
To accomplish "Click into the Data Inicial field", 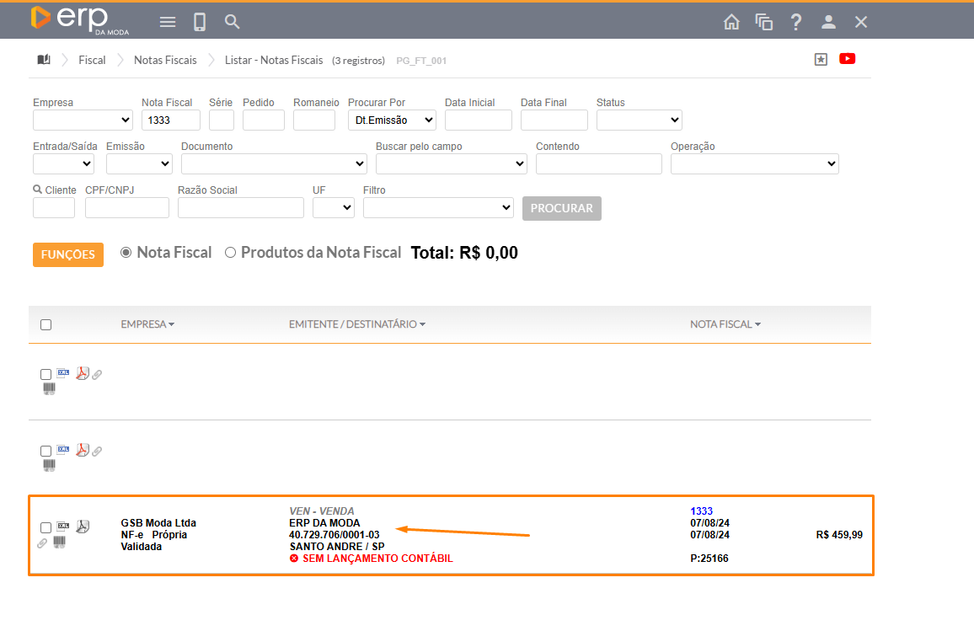I will [x=478, y=120].
